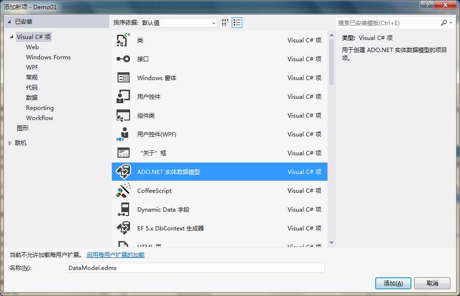Select the 图形 graphics category

(23, 128)
